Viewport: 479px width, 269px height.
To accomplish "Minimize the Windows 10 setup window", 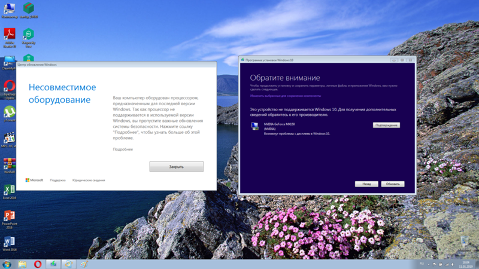I will (x=394, y=60).
